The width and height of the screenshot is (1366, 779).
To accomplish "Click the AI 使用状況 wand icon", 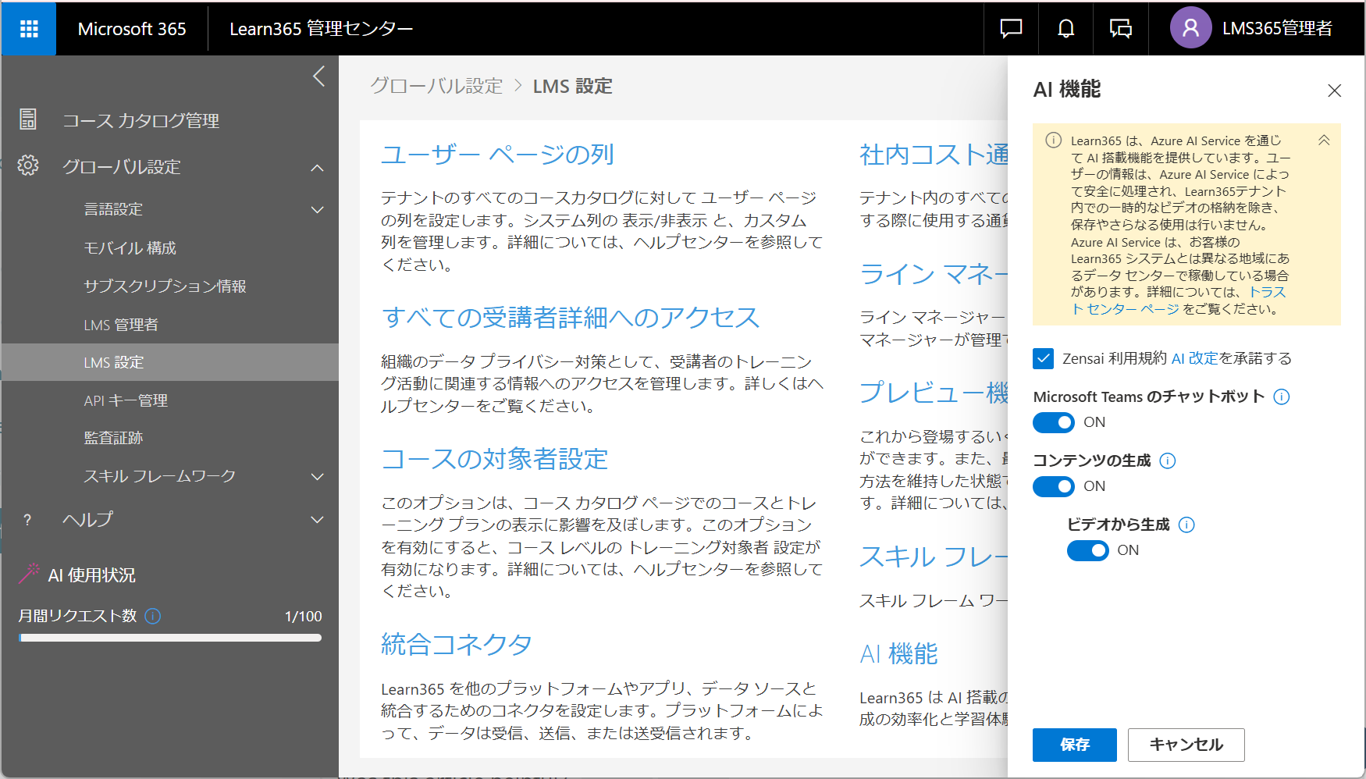I will pyautogui.click(x=28, y=574).
